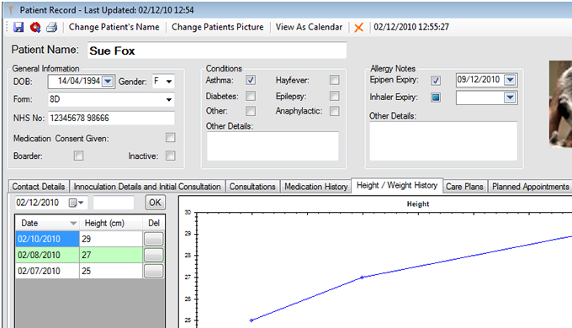Click the chart point at height 25
Screen dimensions: 572x328
point(252,320)
